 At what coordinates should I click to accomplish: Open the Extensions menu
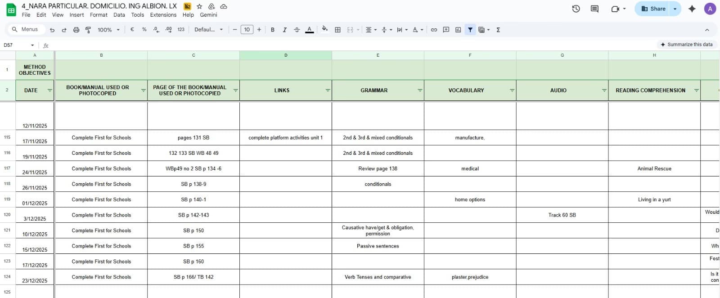point(163,15)
